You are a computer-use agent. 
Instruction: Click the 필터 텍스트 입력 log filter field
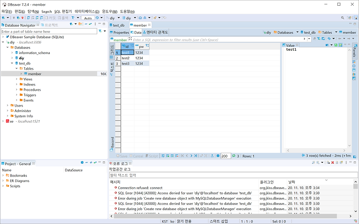pos(233,175)
